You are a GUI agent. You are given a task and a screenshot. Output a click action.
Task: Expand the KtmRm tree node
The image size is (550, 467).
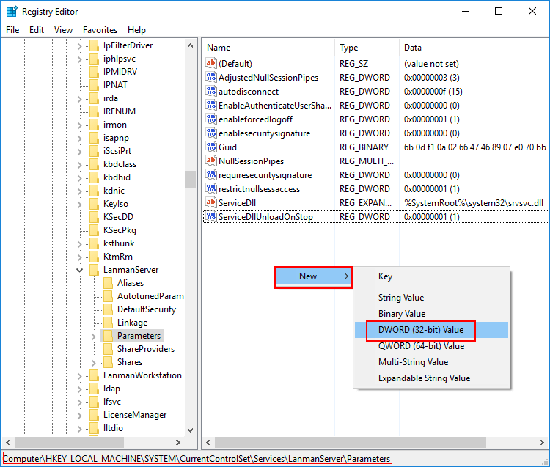pos(80,257)
